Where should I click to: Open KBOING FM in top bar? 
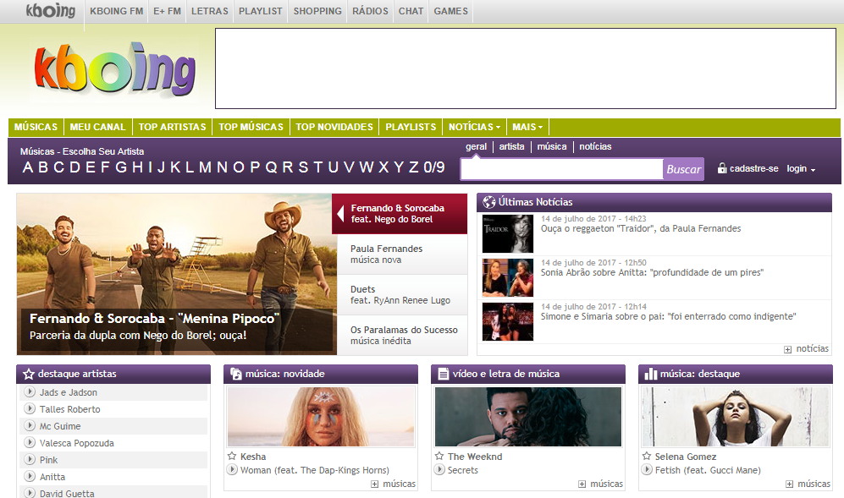coord(116,11)
